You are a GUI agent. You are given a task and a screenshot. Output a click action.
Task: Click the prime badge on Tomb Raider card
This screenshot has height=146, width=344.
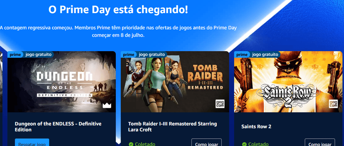[x=129, y=54]
